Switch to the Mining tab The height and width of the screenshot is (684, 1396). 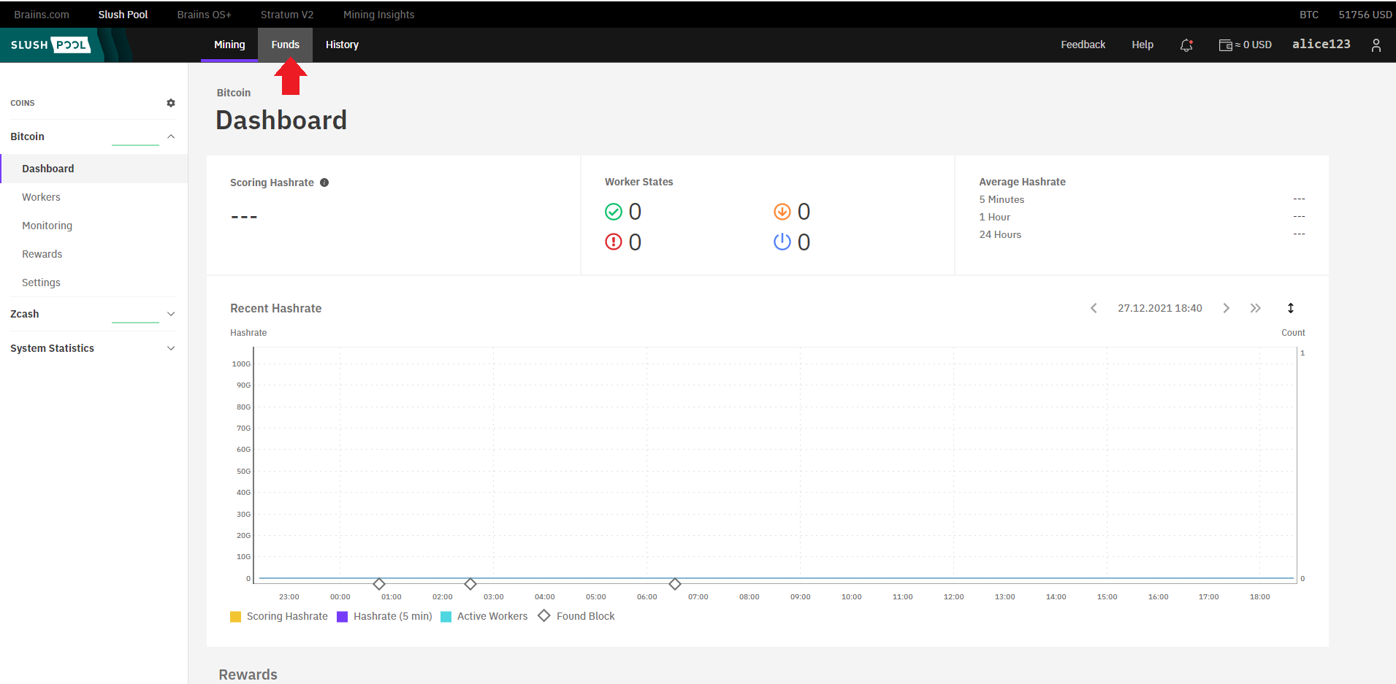pyautogui.click(x=229, y=45)
